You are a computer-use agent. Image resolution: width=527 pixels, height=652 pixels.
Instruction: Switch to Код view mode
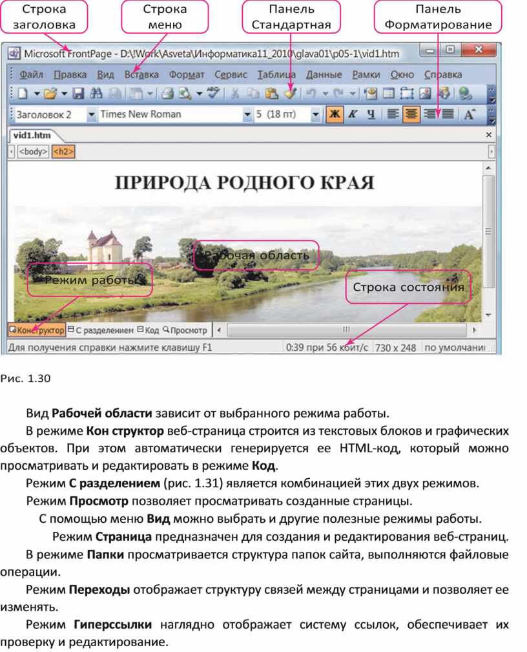(x=149, y=330)
